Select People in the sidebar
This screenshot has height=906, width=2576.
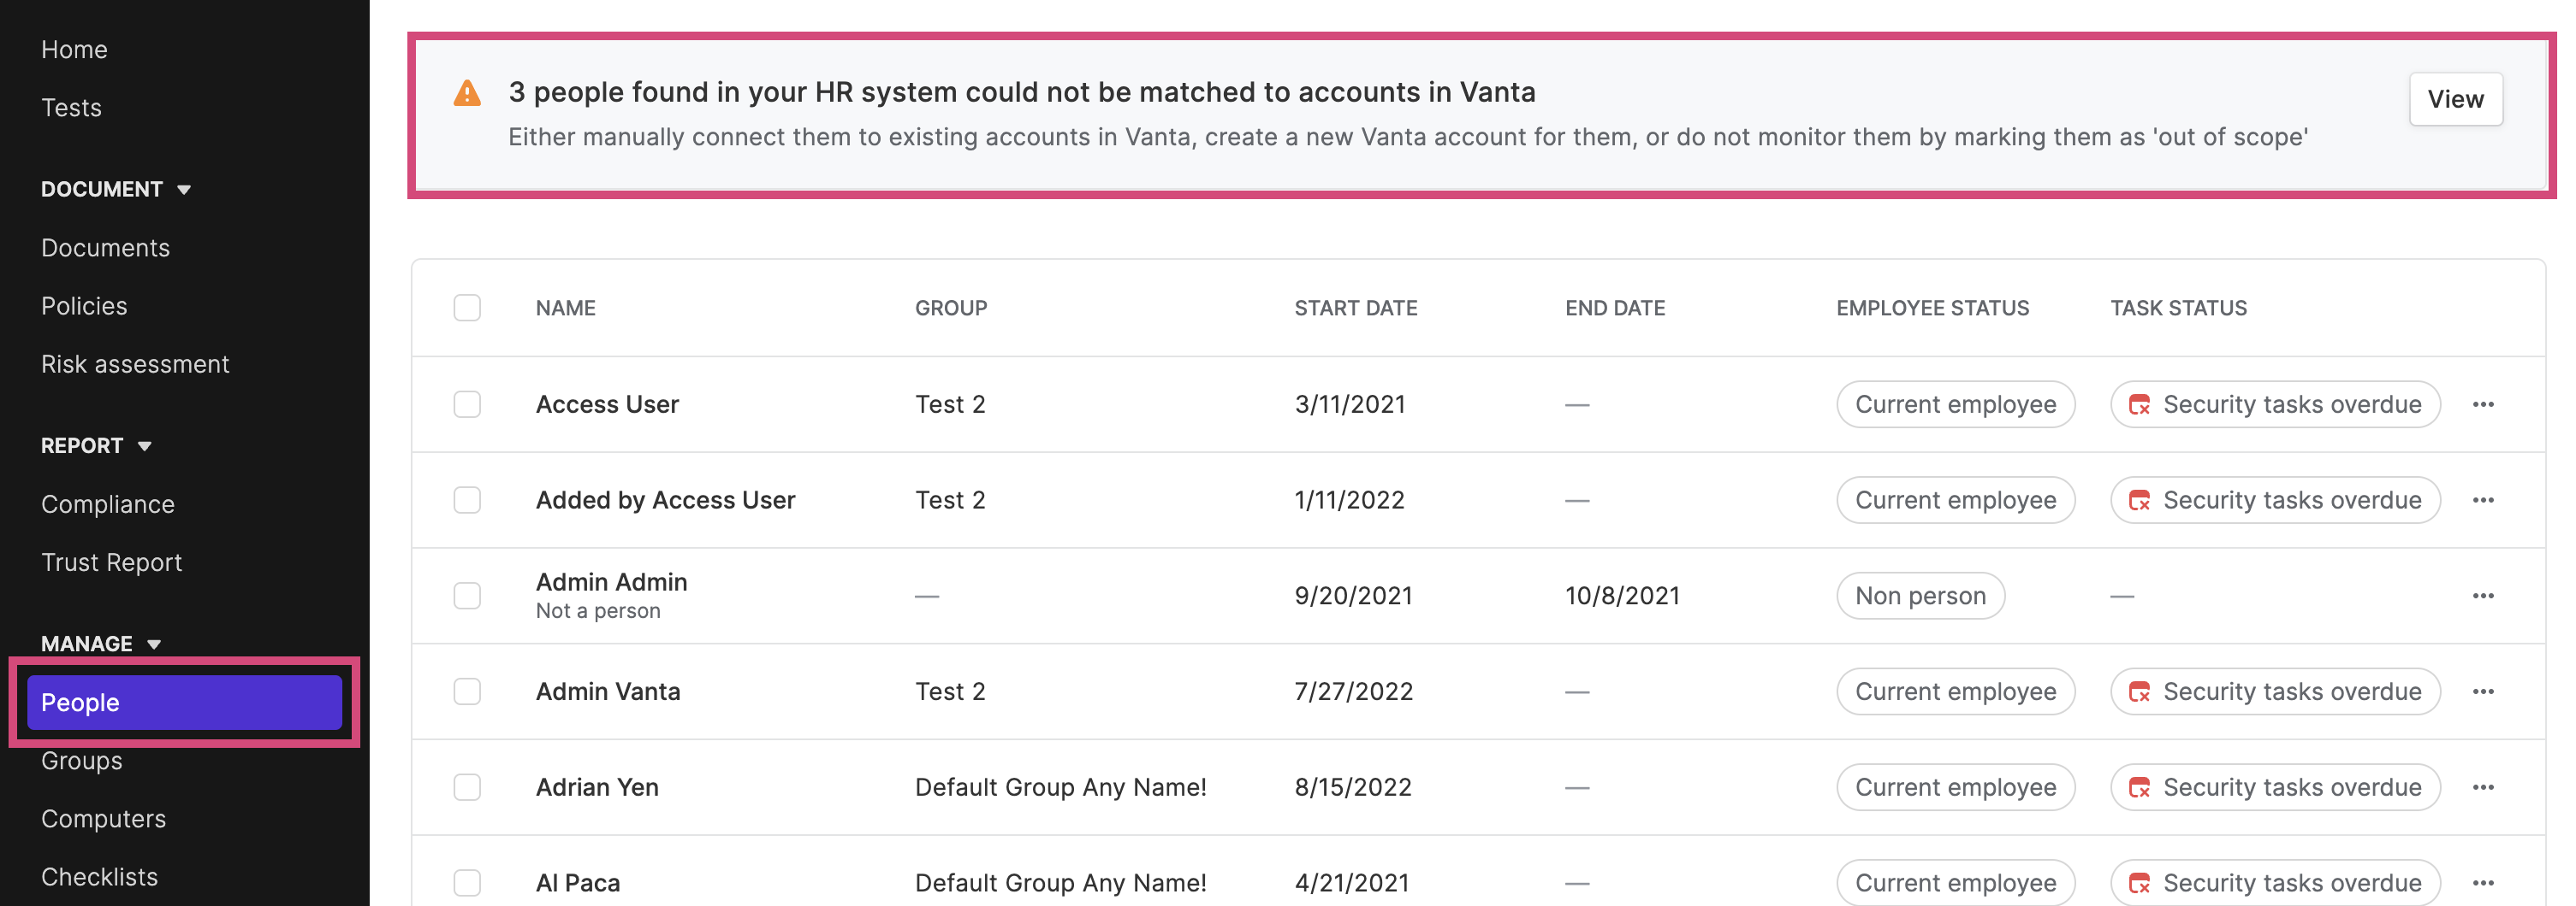click(x=185, y=703)
